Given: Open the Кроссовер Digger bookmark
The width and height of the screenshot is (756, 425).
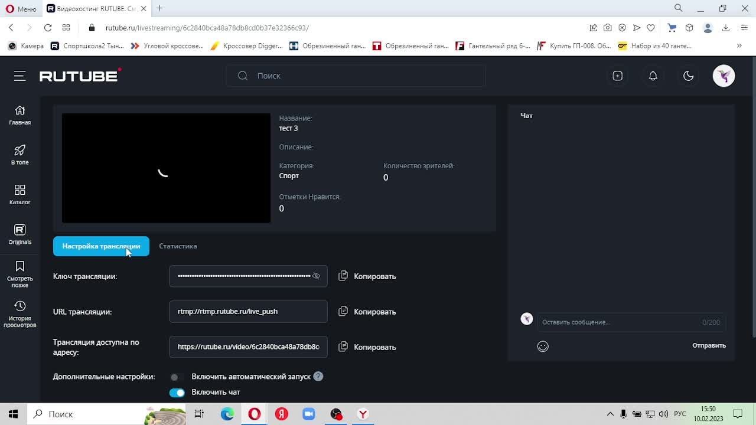Looking at the screenshot, I should pyautogui.click(x=246, y=45).
